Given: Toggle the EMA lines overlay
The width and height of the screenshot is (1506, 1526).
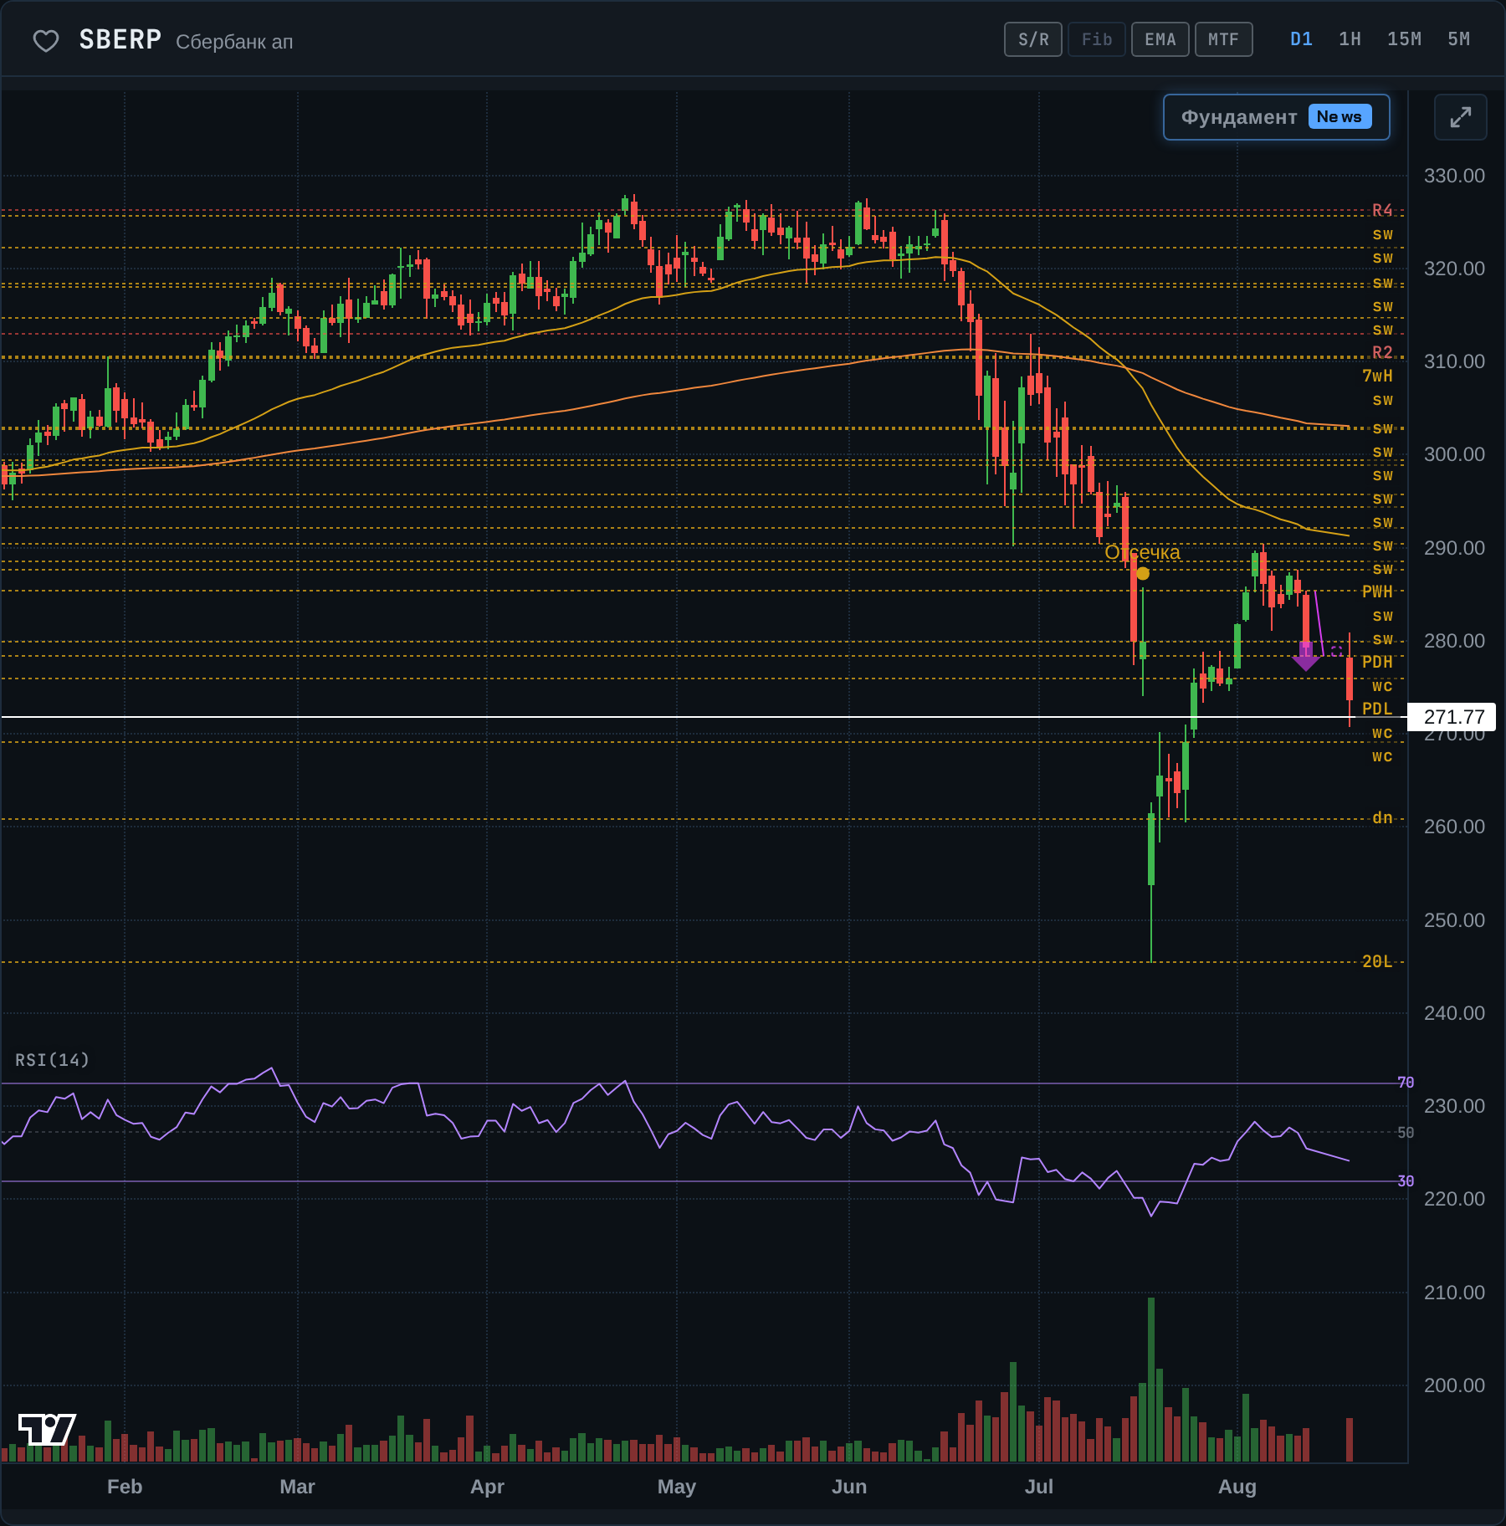Looking at the screenshot, I should (x=1160, y=39).
